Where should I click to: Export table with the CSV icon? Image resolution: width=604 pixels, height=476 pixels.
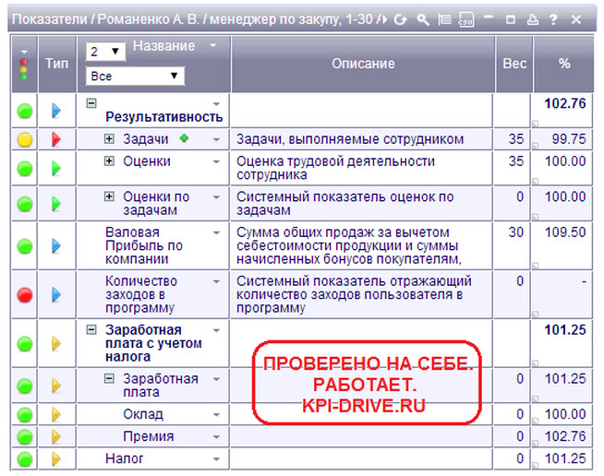tap(466, 19)
